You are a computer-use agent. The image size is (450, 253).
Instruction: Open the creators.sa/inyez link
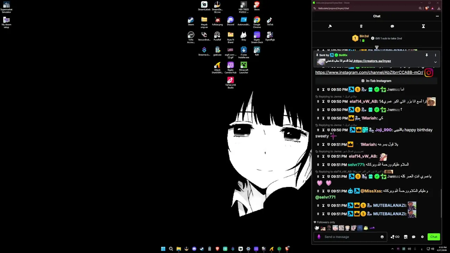pyautogui.click(x=372, y=61)
